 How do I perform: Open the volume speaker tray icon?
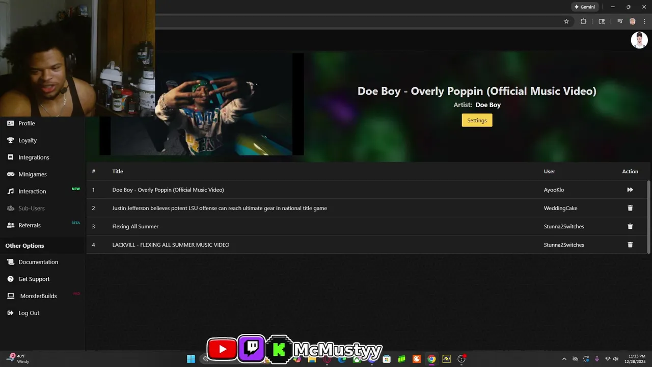(x=616, y=359)
